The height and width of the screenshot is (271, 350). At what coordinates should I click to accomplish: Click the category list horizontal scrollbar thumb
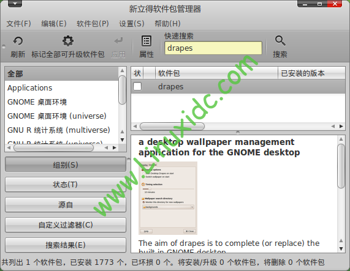53,147
